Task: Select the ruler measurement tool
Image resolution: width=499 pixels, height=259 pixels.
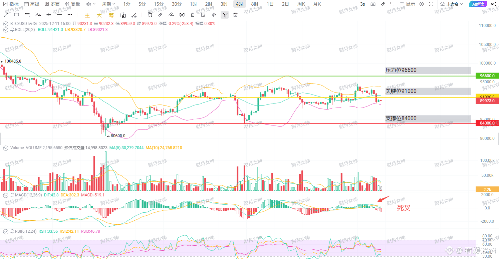Action: click(x=160, y=15)
